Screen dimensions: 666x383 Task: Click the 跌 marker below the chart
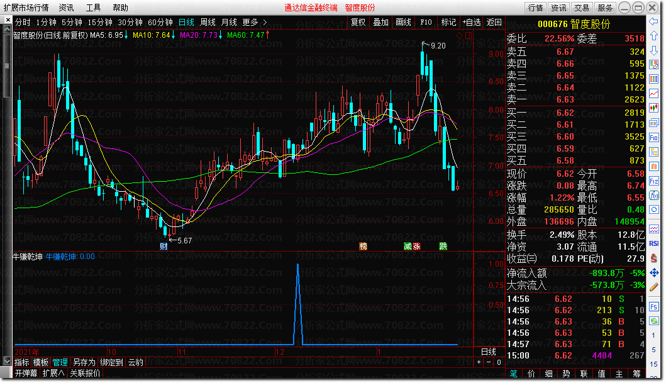[x=443, y=247]
